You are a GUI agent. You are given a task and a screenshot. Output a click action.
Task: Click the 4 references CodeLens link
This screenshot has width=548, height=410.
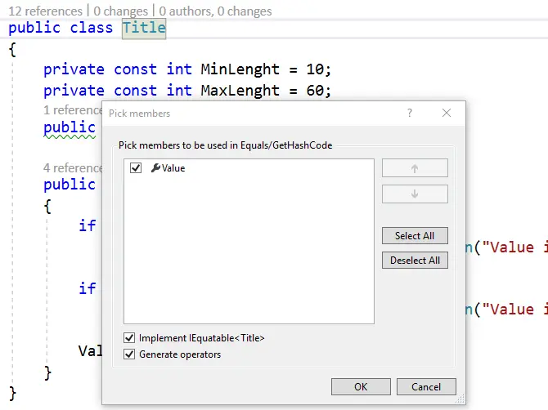click(73, 167)
